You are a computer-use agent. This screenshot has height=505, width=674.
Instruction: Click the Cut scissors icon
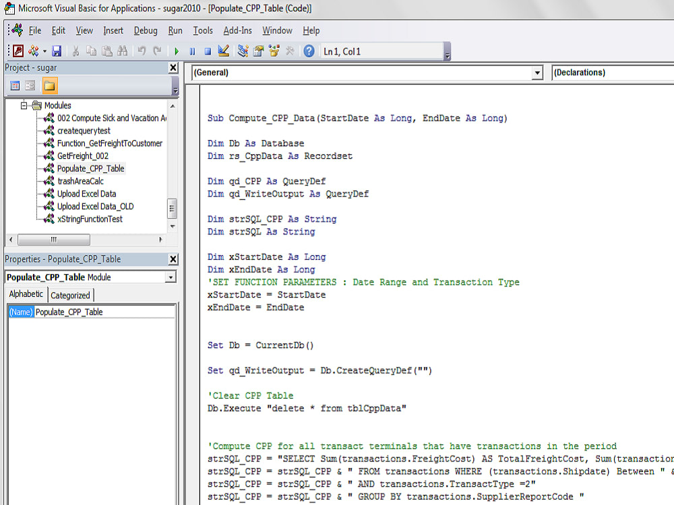[75, 51]
